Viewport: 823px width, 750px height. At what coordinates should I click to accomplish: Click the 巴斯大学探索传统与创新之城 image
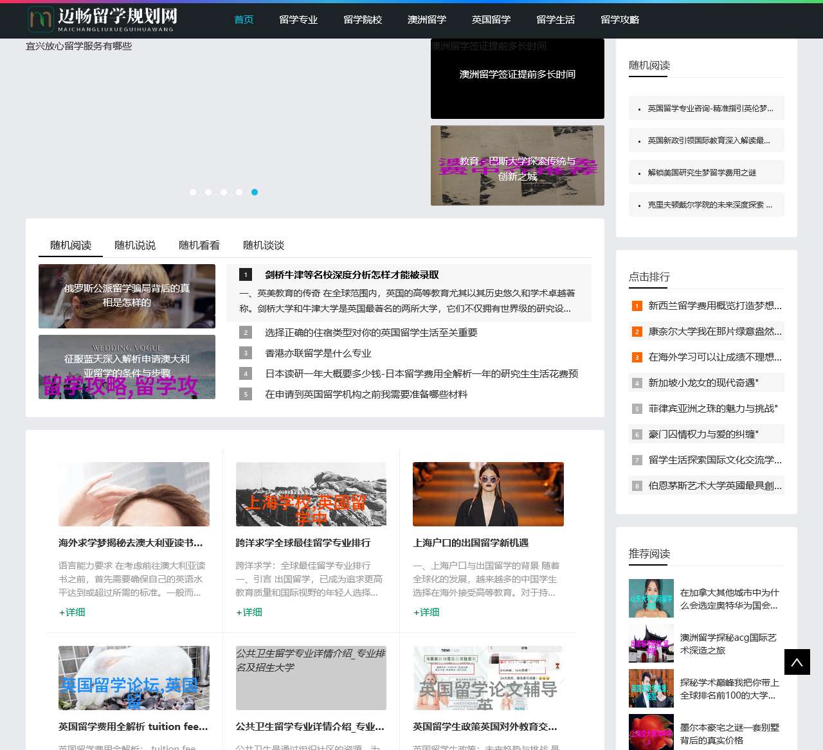tap(517, 165)
